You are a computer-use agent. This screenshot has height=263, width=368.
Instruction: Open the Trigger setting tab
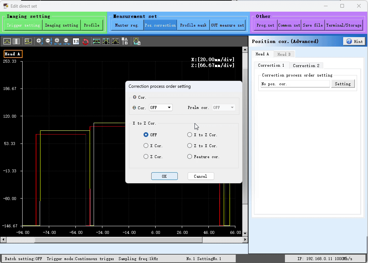tap(23, 25)
